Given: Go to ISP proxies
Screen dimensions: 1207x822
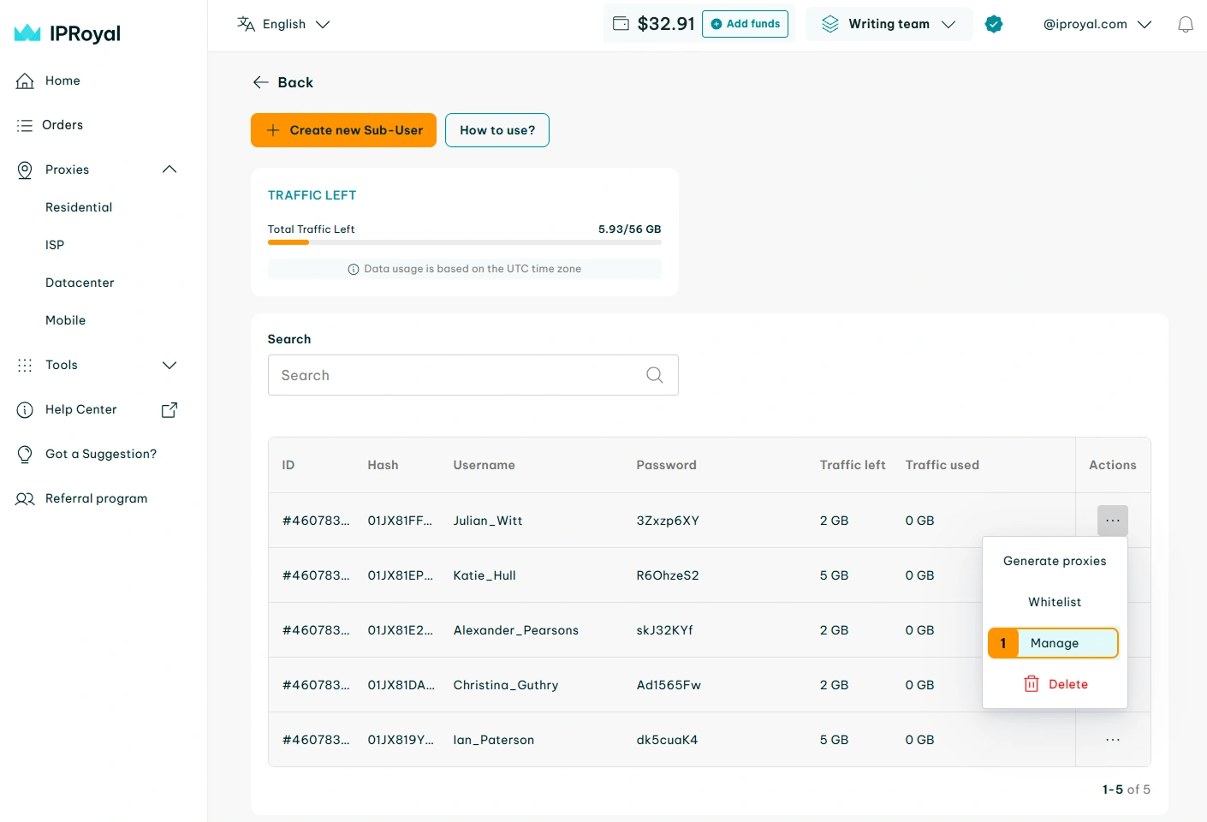Looking at the screenshot, I should pyautogui.click(x=55, y=245).
